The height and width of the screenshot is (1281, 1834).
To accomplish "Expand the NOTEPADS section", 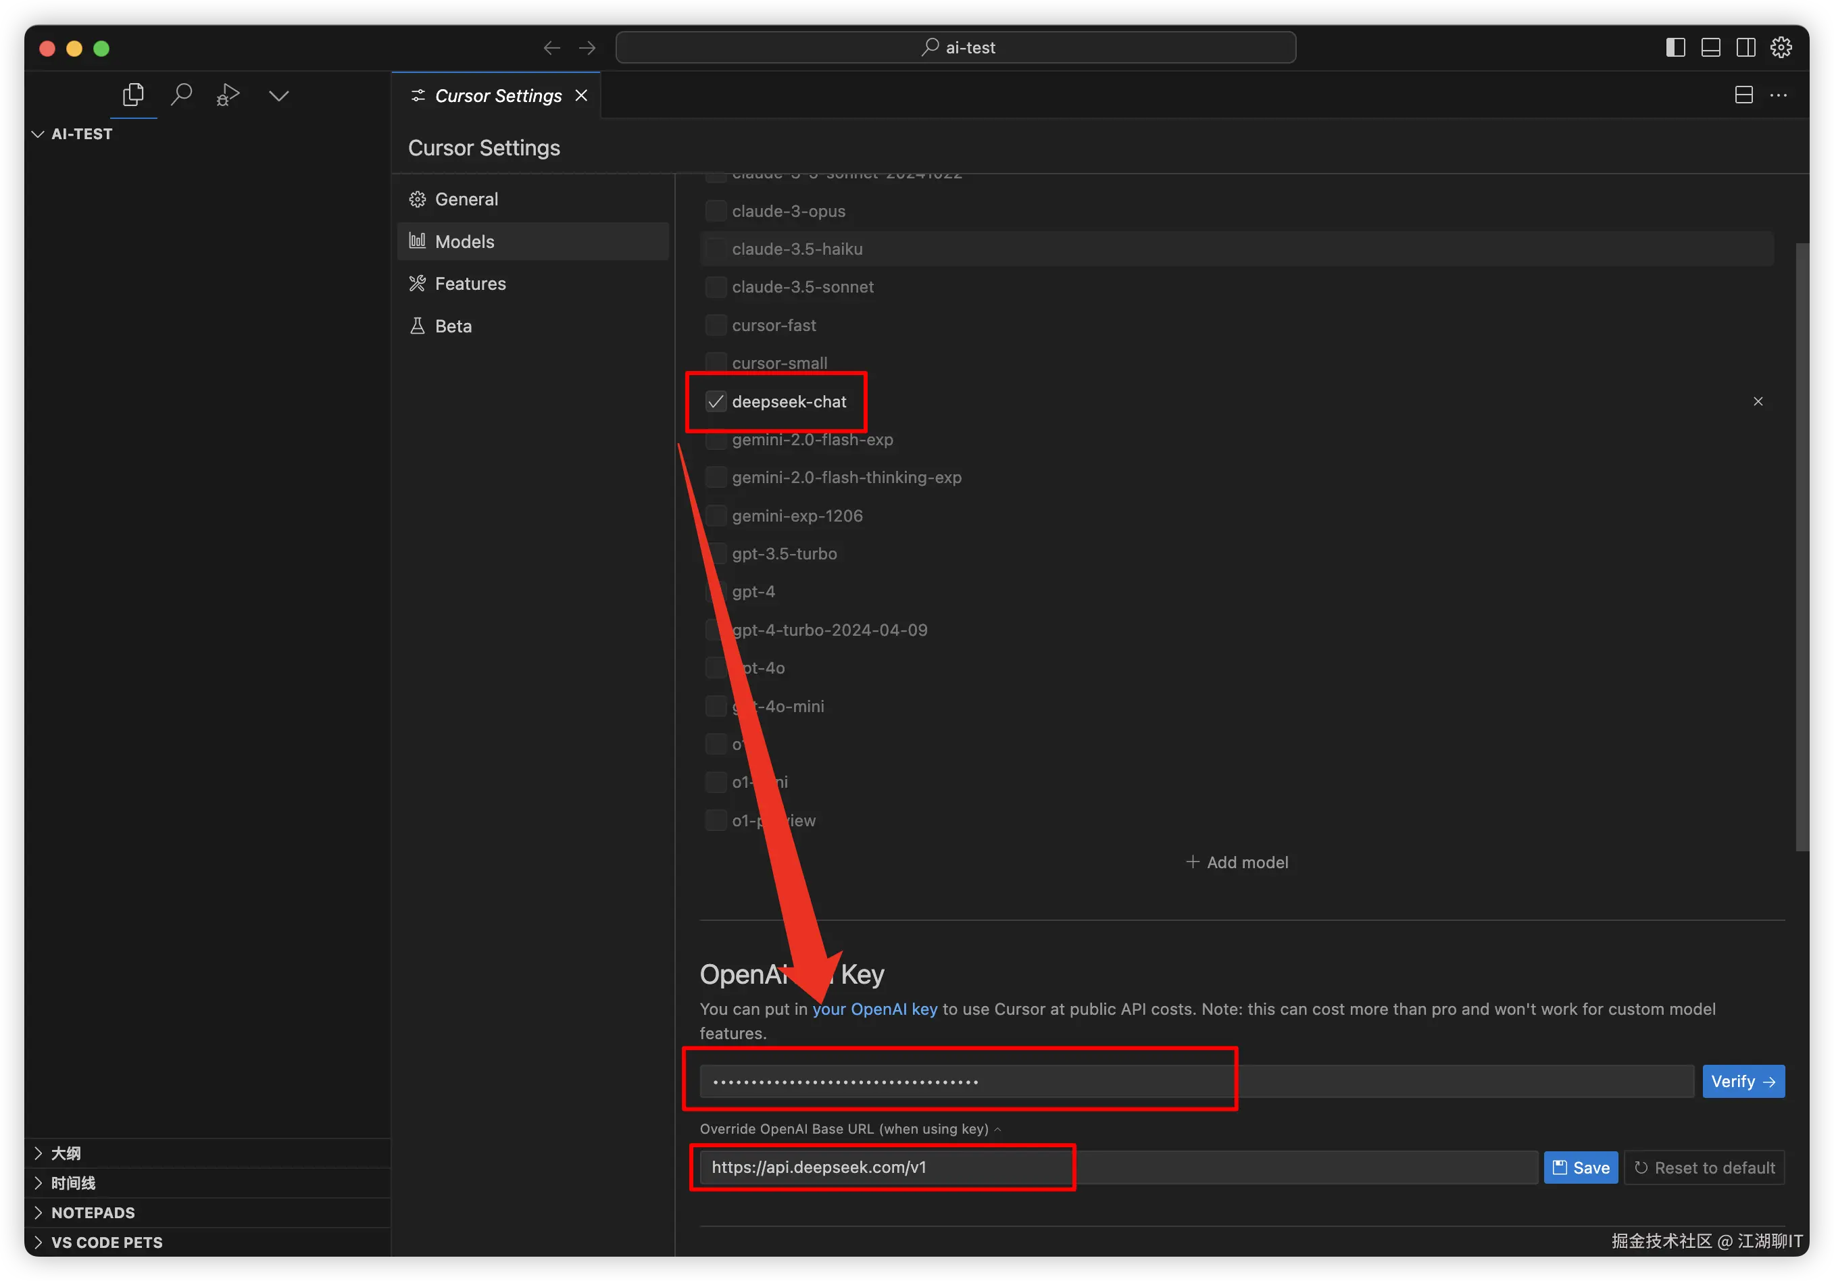I will (93, 1212).
